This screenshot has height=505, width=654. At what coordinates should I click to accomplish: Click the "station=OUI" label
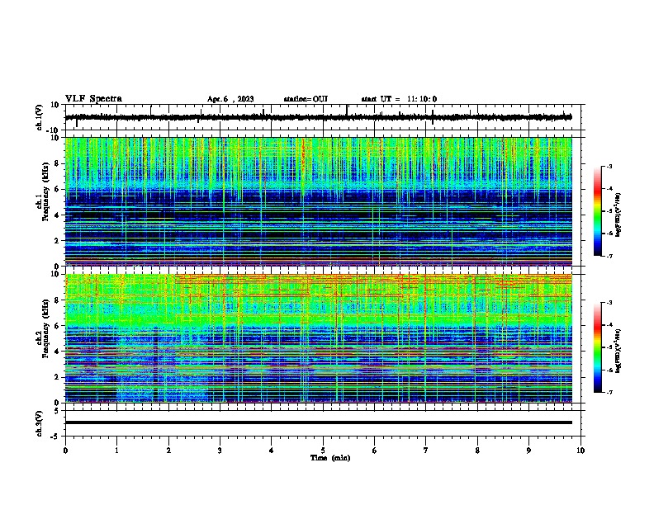coord(306,99)
